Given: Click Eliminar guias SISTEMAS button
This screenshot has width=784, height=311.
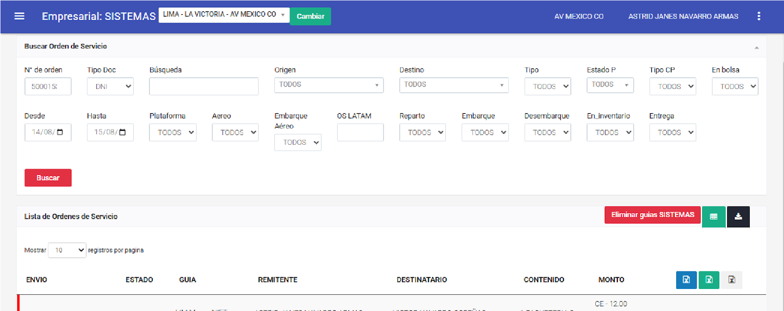Looking at the screenshot, I should (x=652, y=215).
